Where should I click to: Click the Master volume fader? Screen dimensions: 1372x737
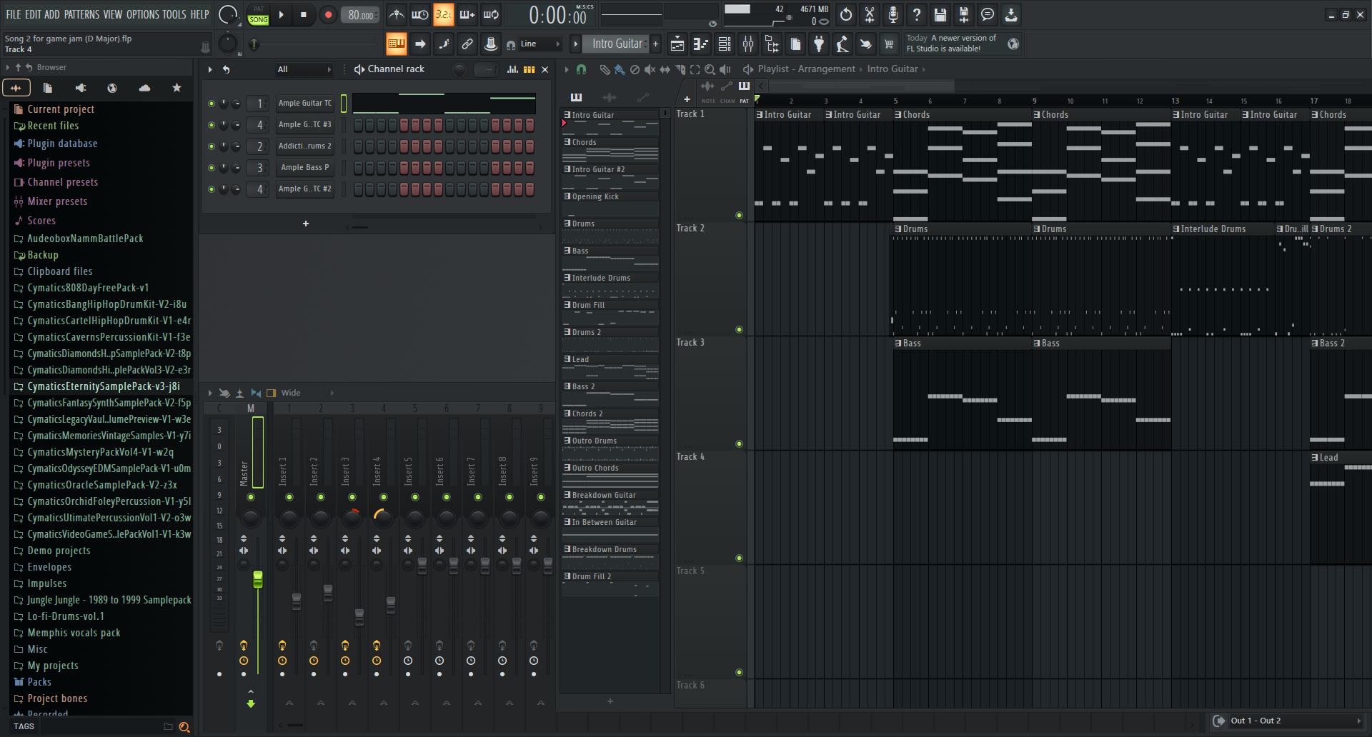pos(258,579)
